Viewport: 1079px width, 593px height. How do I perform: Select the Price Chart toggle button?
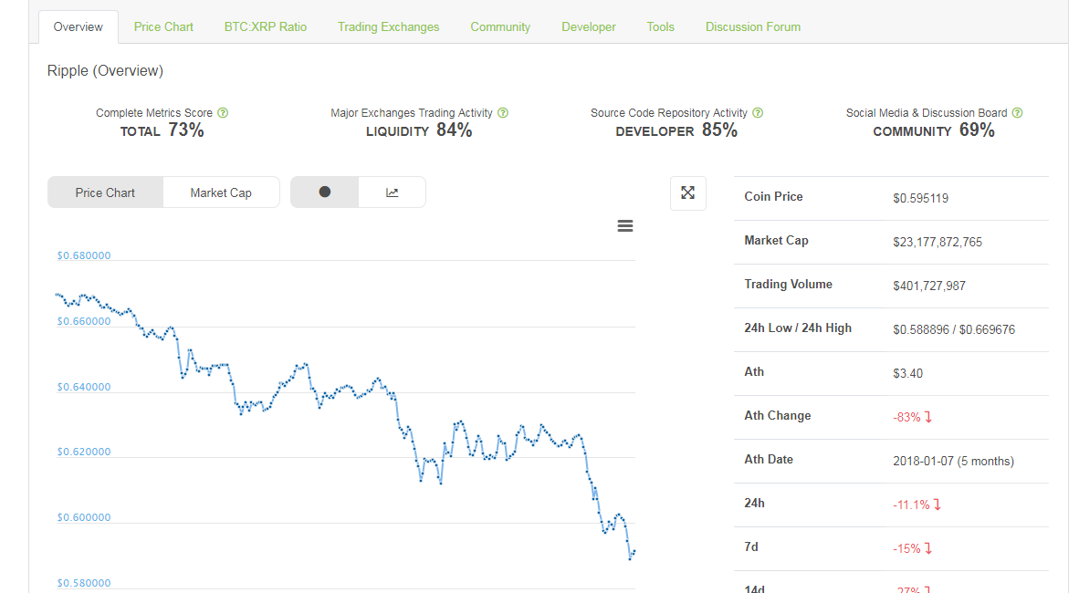click(x=105, y=192)
